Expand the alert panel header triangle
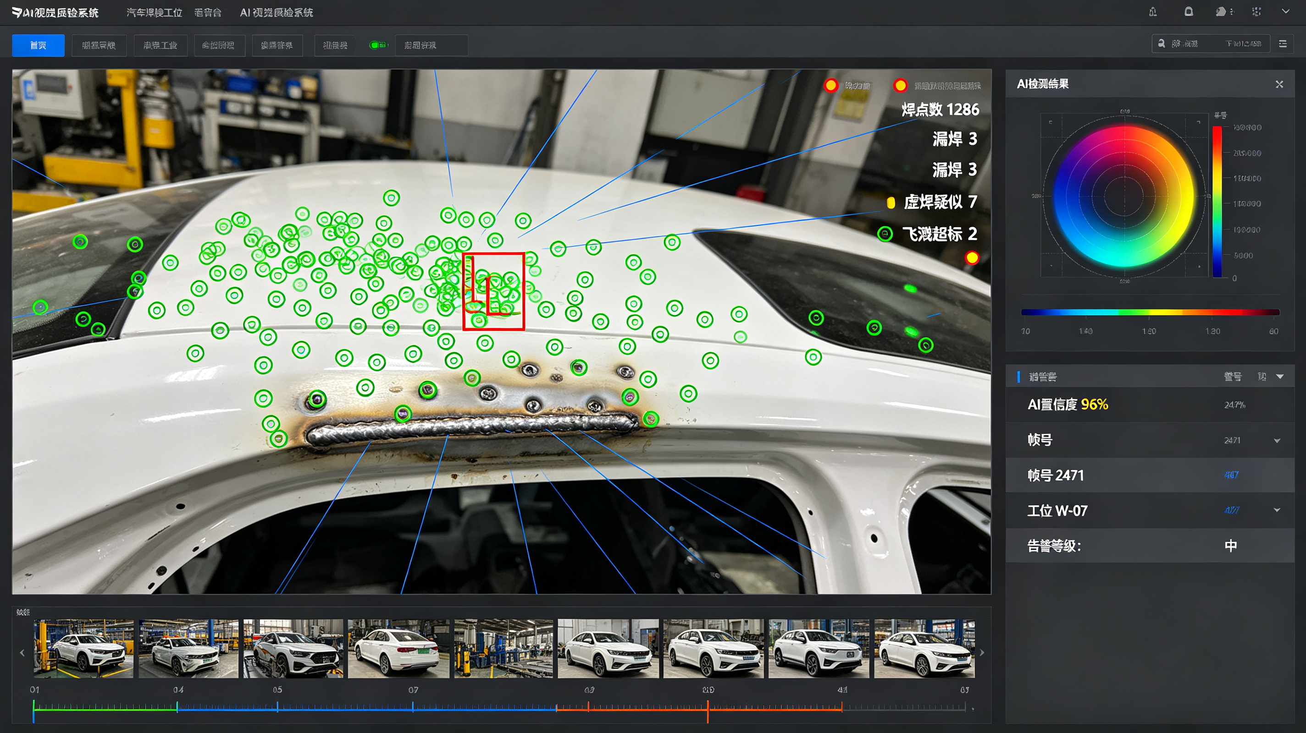 point(1280,377)
